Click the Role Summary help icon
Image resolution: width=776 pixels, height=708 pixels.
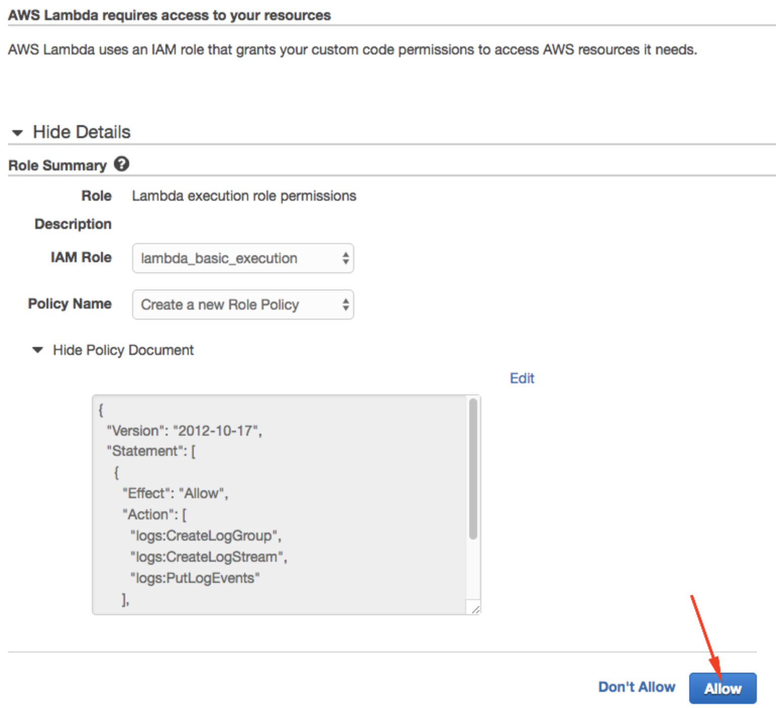122,164
